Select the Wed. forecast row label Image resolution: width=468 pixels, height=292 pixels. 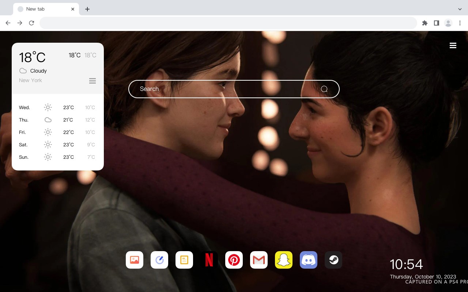point(24,107)
